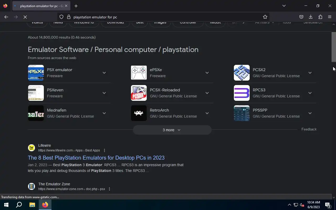Click the taskbar clock and date
The width and height of the screenshot is (336, 210).
click(x=314, y=205)
